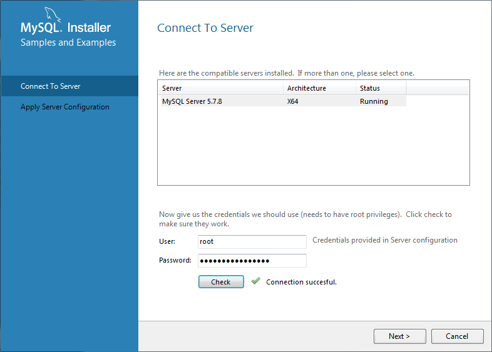Viewport: 492px width, 352px height.
Task: Click the X64 architecture cell
Action: 292,101
